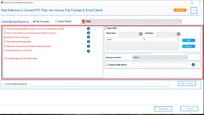The image size is (204, 115).
Task: Select Email Clients radio button
Action: coord(56,22)
